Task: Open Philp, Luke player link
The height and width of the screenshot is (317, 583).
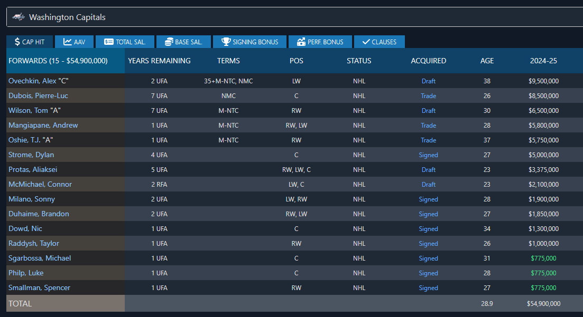Action: 26,273
